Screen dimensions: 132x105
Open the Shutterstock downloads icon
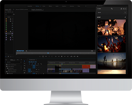click(126, 9)
